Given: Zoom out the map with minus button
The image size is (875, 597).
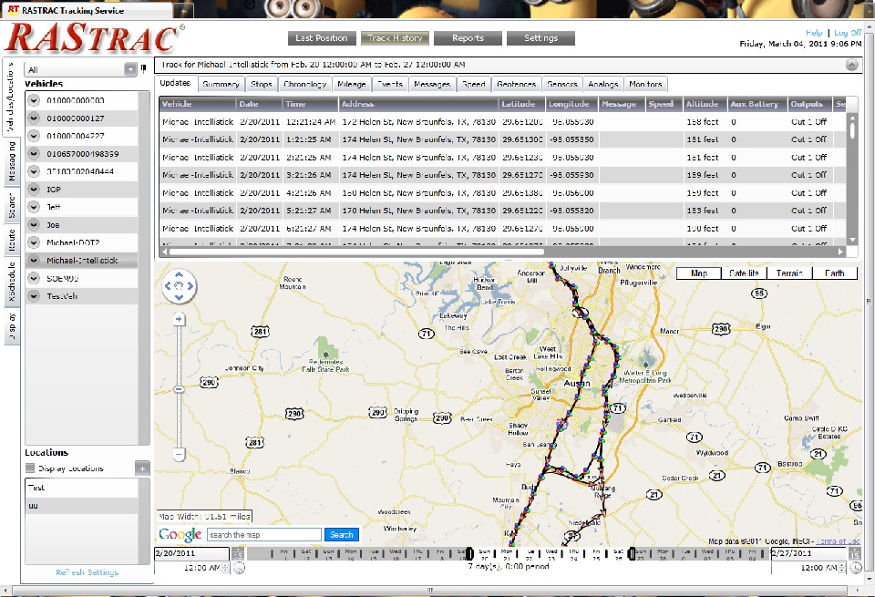Looking at the screenshot, I should [179, 455].
